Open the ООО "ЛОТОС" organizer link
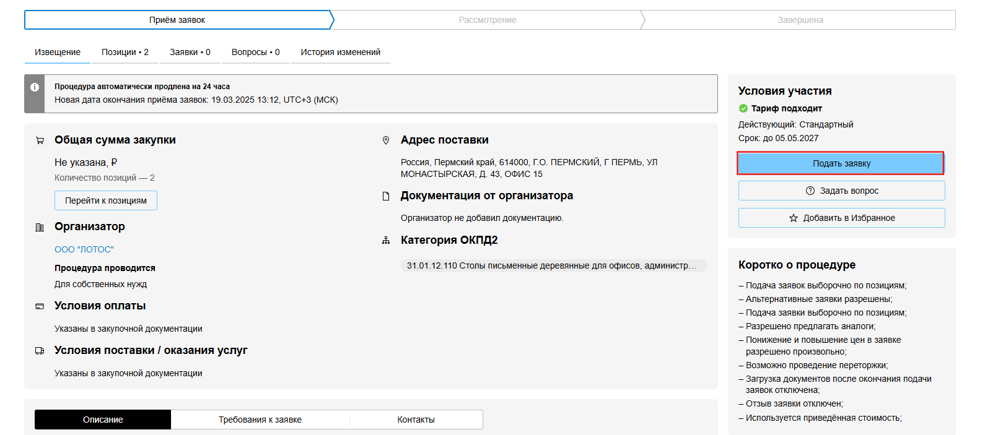 coord(84,249)
